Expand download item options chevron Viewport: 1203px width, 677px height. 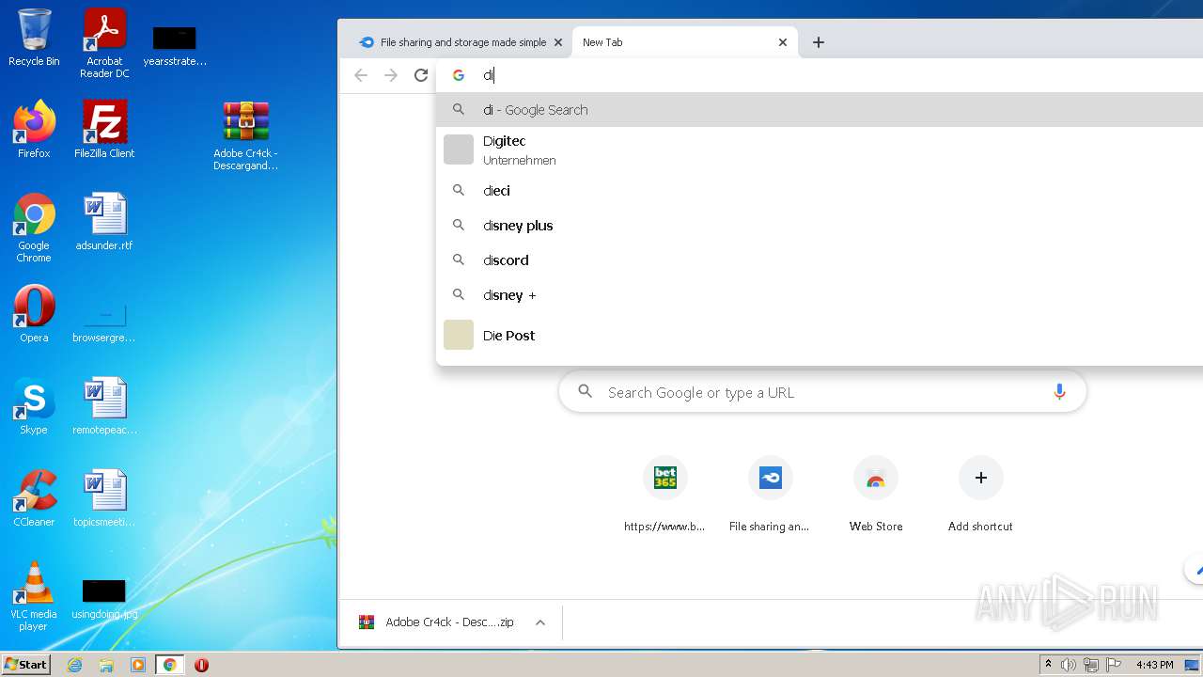click(540, 622)
